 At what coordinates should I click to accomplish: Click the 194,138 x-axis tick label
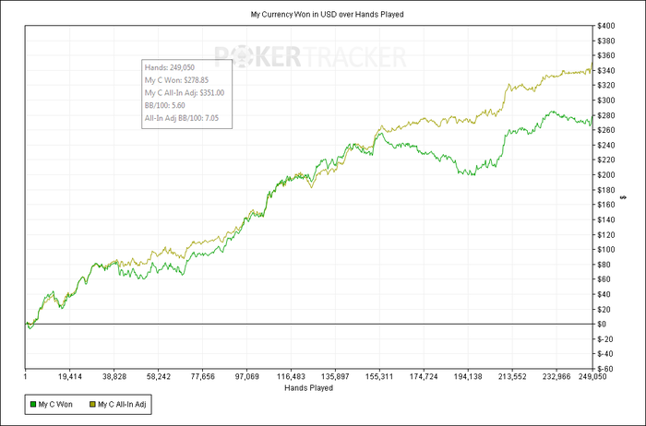pyautogui.click(x=468, y=376)
